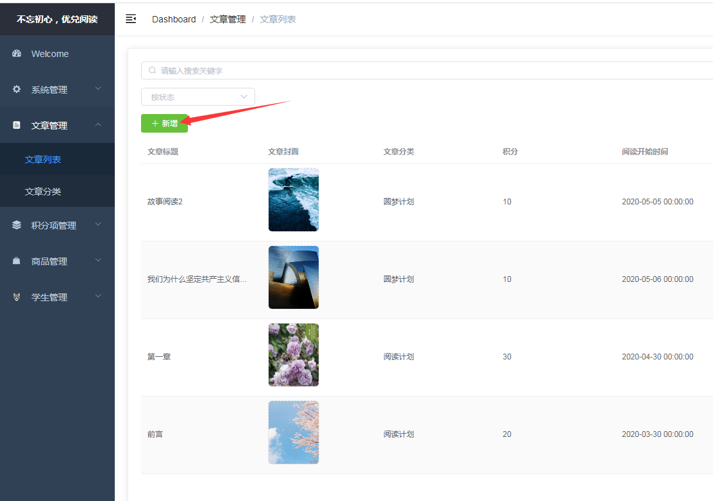Open the purple flowers cover of 第一章
This screenshot has height=501, width=713.
point(293,355)
